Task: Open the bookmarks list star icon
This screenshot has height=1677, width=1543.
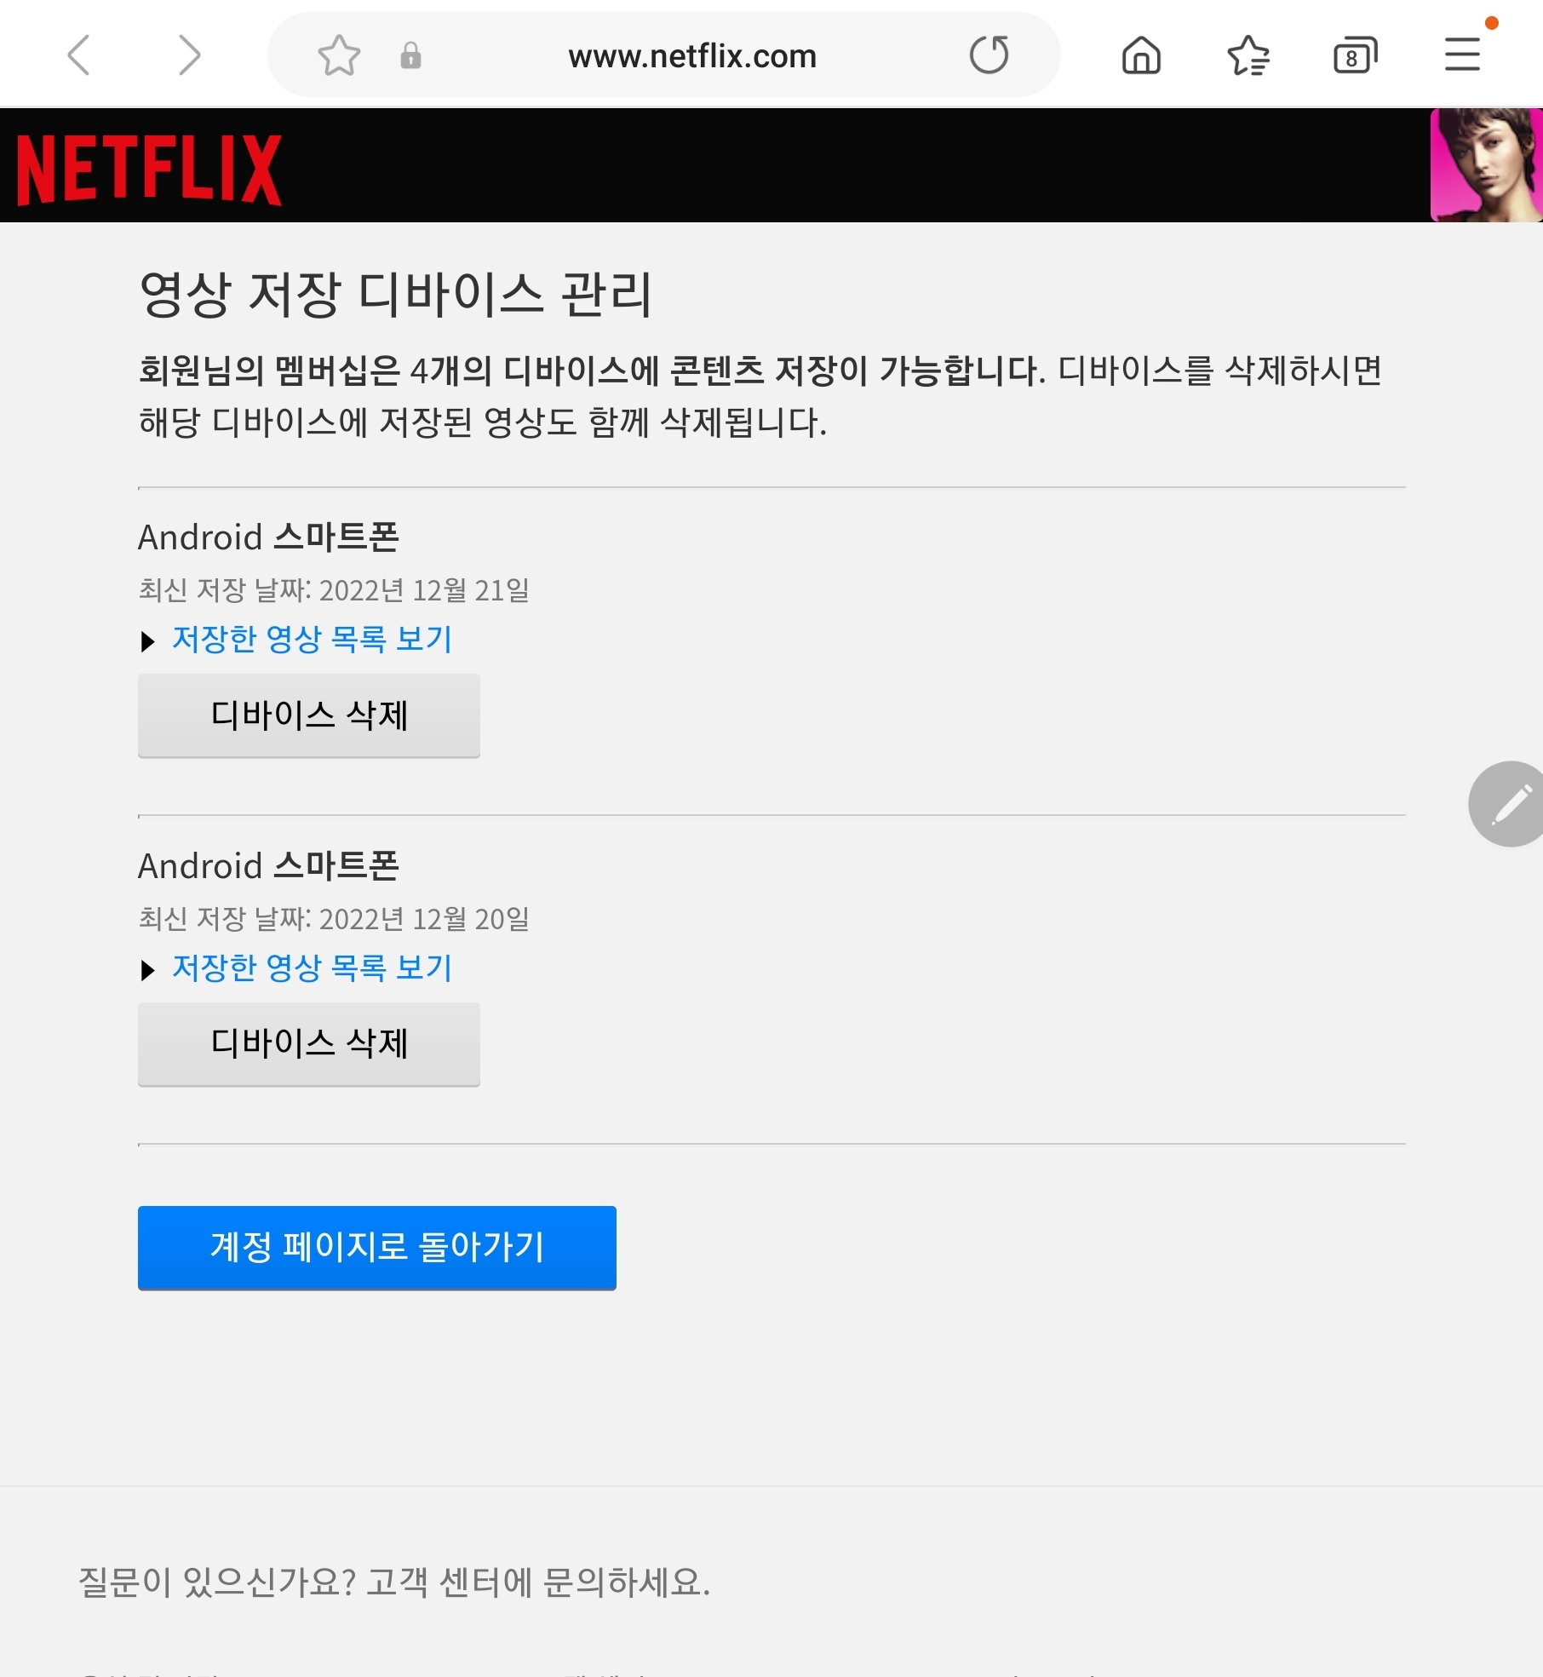Action: pyautogui.click(x=1248, y=55)
